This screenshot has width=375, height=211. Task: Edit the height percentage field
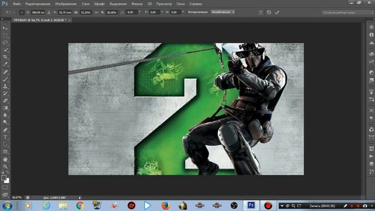(x=111, y=12)
